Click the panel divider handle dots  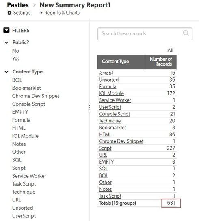coord(89,108)
